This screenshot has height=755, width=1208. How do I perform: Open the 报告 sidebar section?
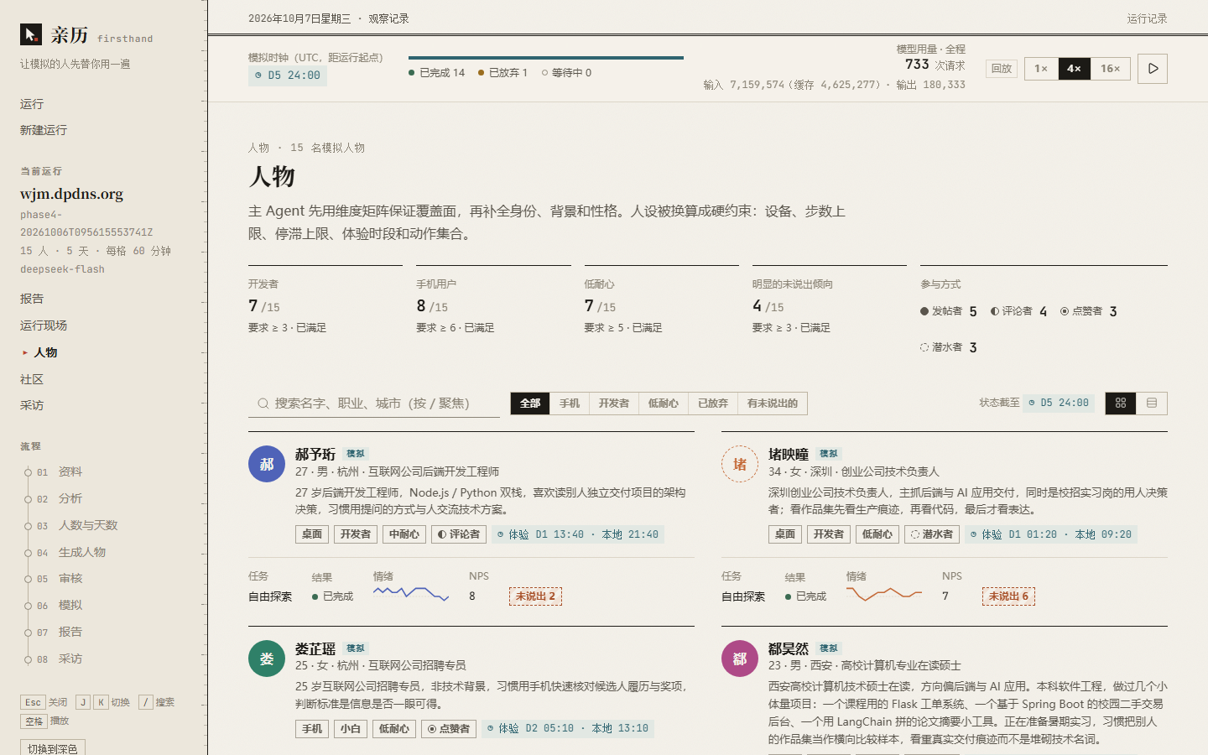pos(32,299)
